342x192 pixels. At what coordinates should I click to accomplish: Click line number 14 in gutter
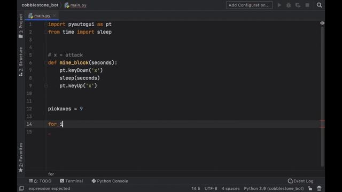(29, 124)
